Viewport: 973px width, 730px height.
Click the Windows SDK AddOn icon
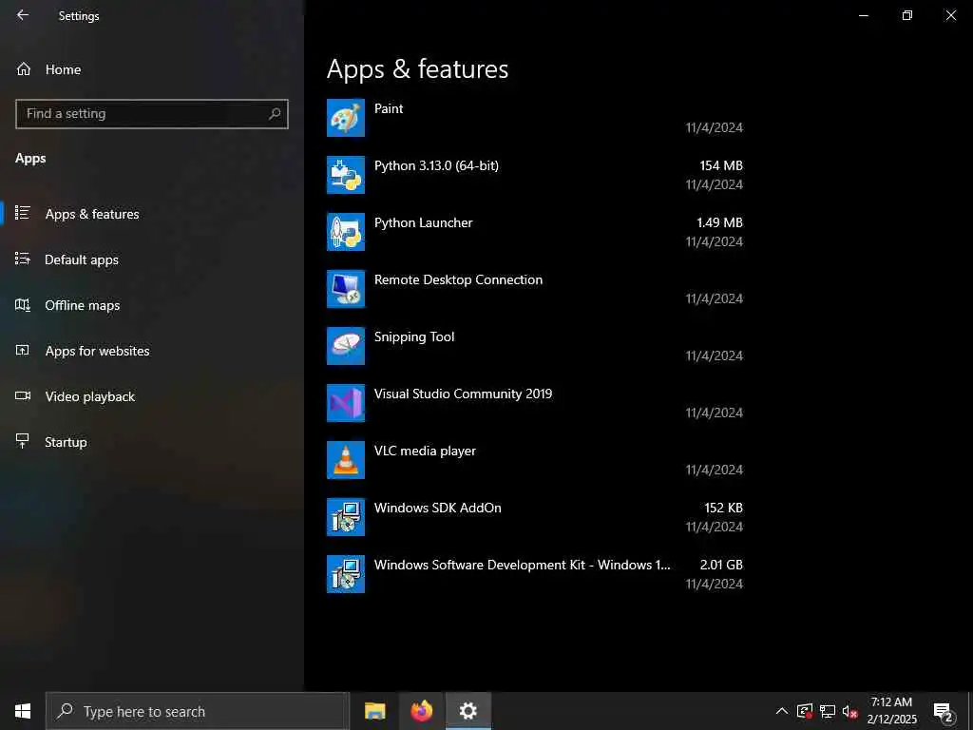346,518
